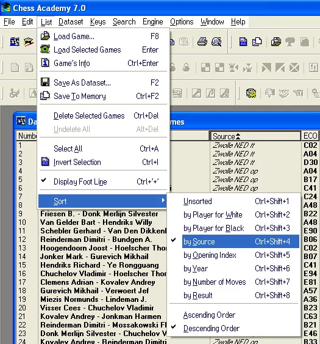The image size is (320, 344).
Task: Open the Options menu
Action: 182,22
